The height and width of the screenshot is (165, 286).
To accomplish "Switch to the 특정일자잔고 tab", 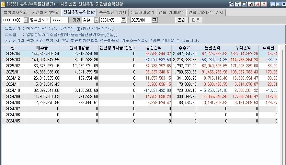I will (15, 12).
